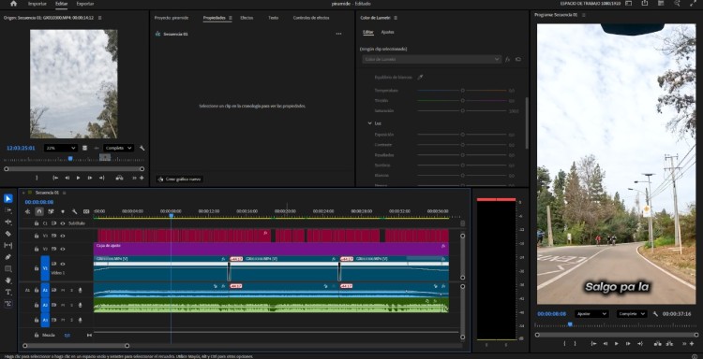Open the Controles de efectos tab

click(311, 18)
